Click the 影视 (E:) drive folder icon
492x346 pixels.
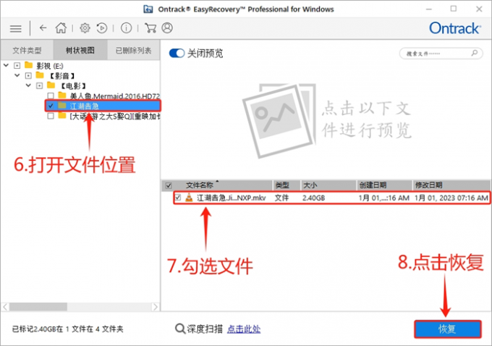coord(28,65)
